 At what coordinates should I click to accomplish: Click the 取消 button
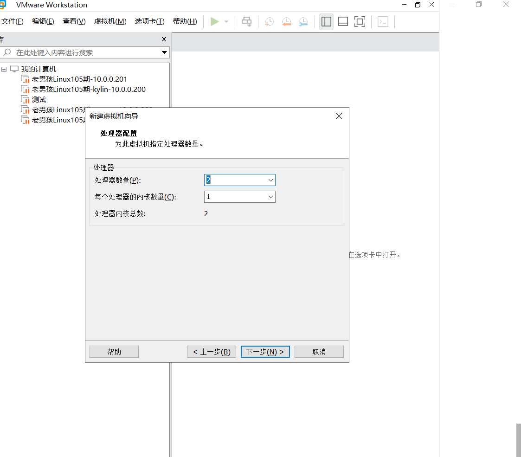click(x=319, y=352)
